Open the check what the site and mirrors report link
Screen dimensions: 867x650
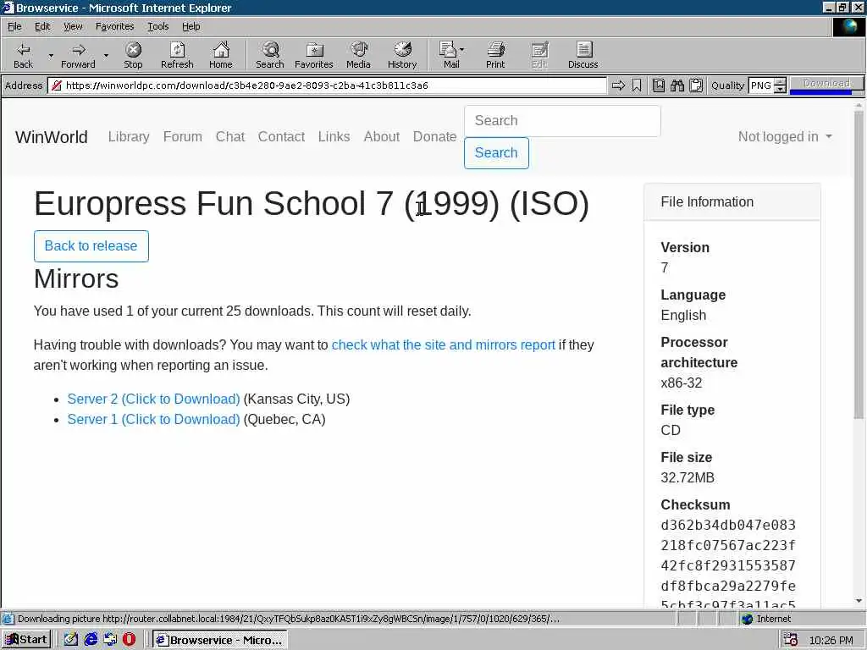click(x=444, y=345)
